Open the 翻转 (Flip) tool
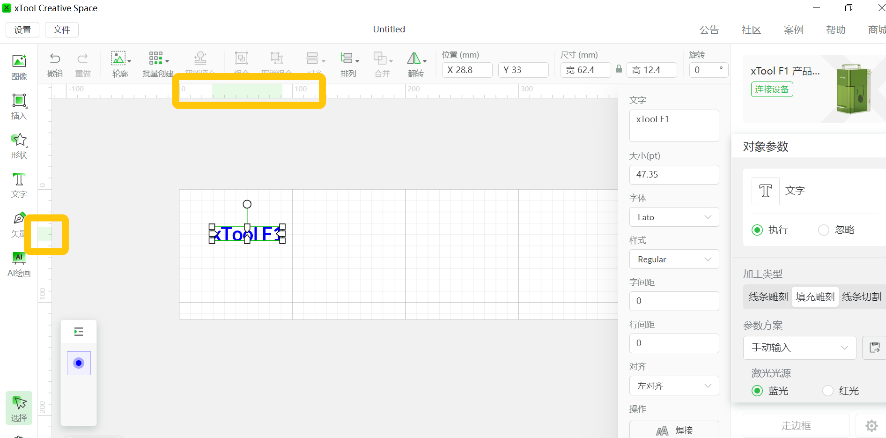Screen dimensions: 886x438 (416, 65)
